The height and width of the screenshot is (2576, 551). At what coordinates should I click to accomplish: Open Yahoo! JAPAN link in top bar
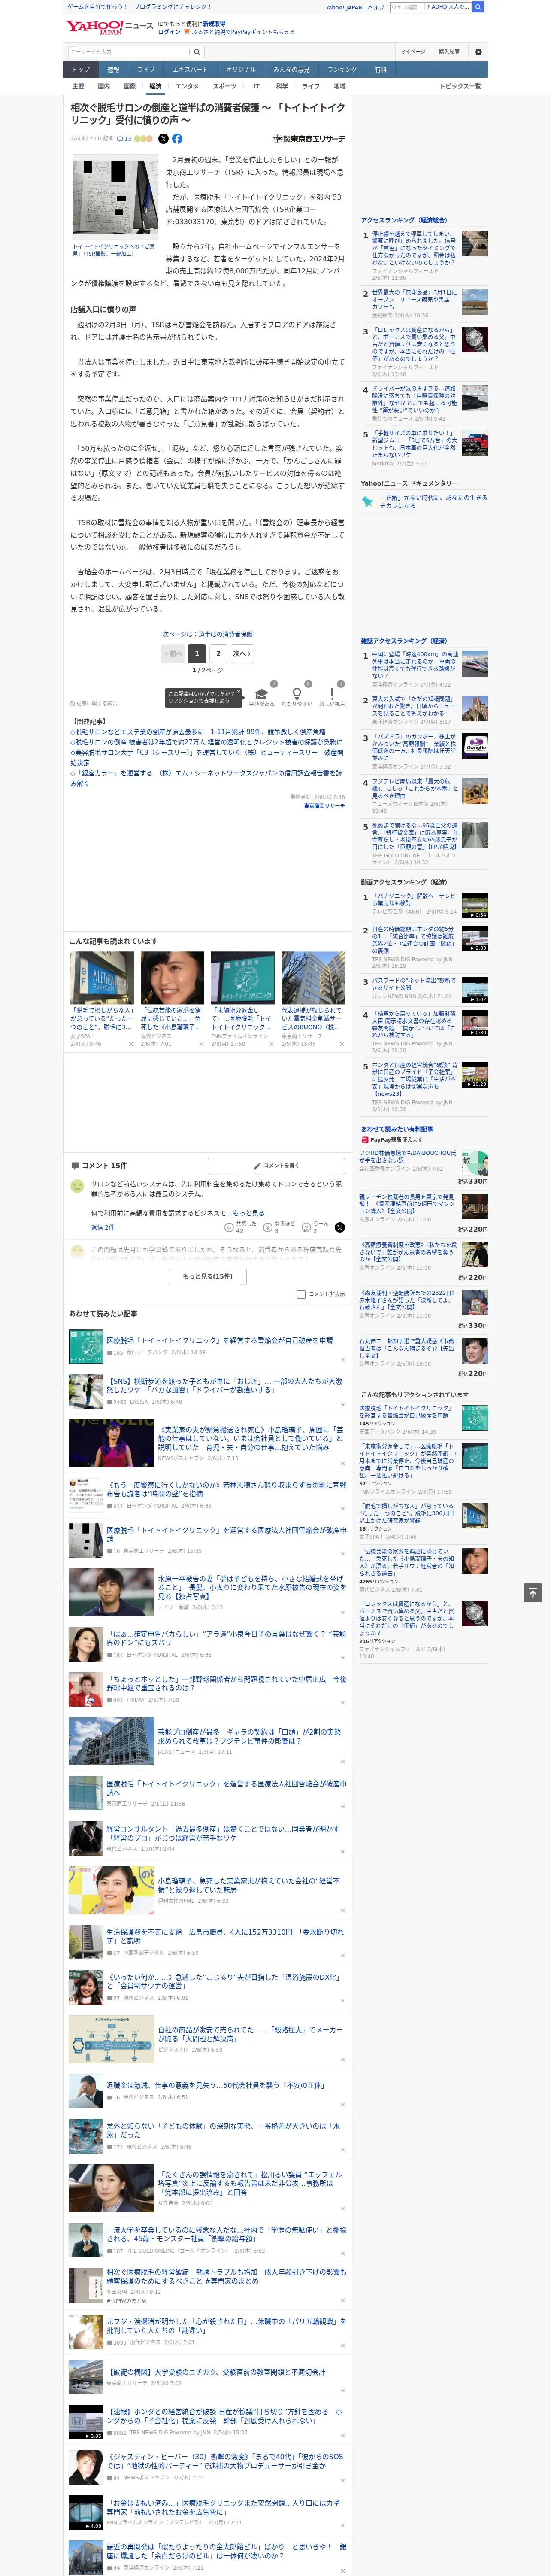point(344,7)
